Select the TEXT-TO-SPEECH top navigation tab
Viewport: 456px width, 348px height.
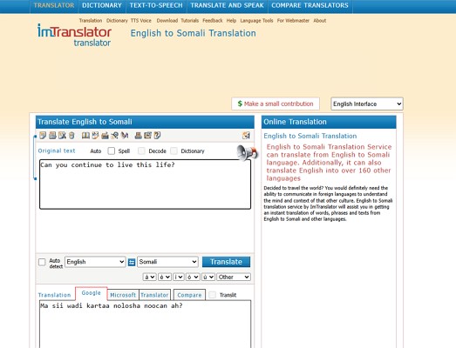coord(156,5)
